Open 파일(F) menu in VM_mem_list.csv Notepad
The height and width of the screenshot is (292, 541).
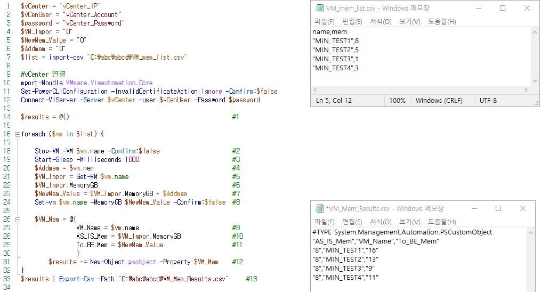pyautogui.click(x=324, y=22)
